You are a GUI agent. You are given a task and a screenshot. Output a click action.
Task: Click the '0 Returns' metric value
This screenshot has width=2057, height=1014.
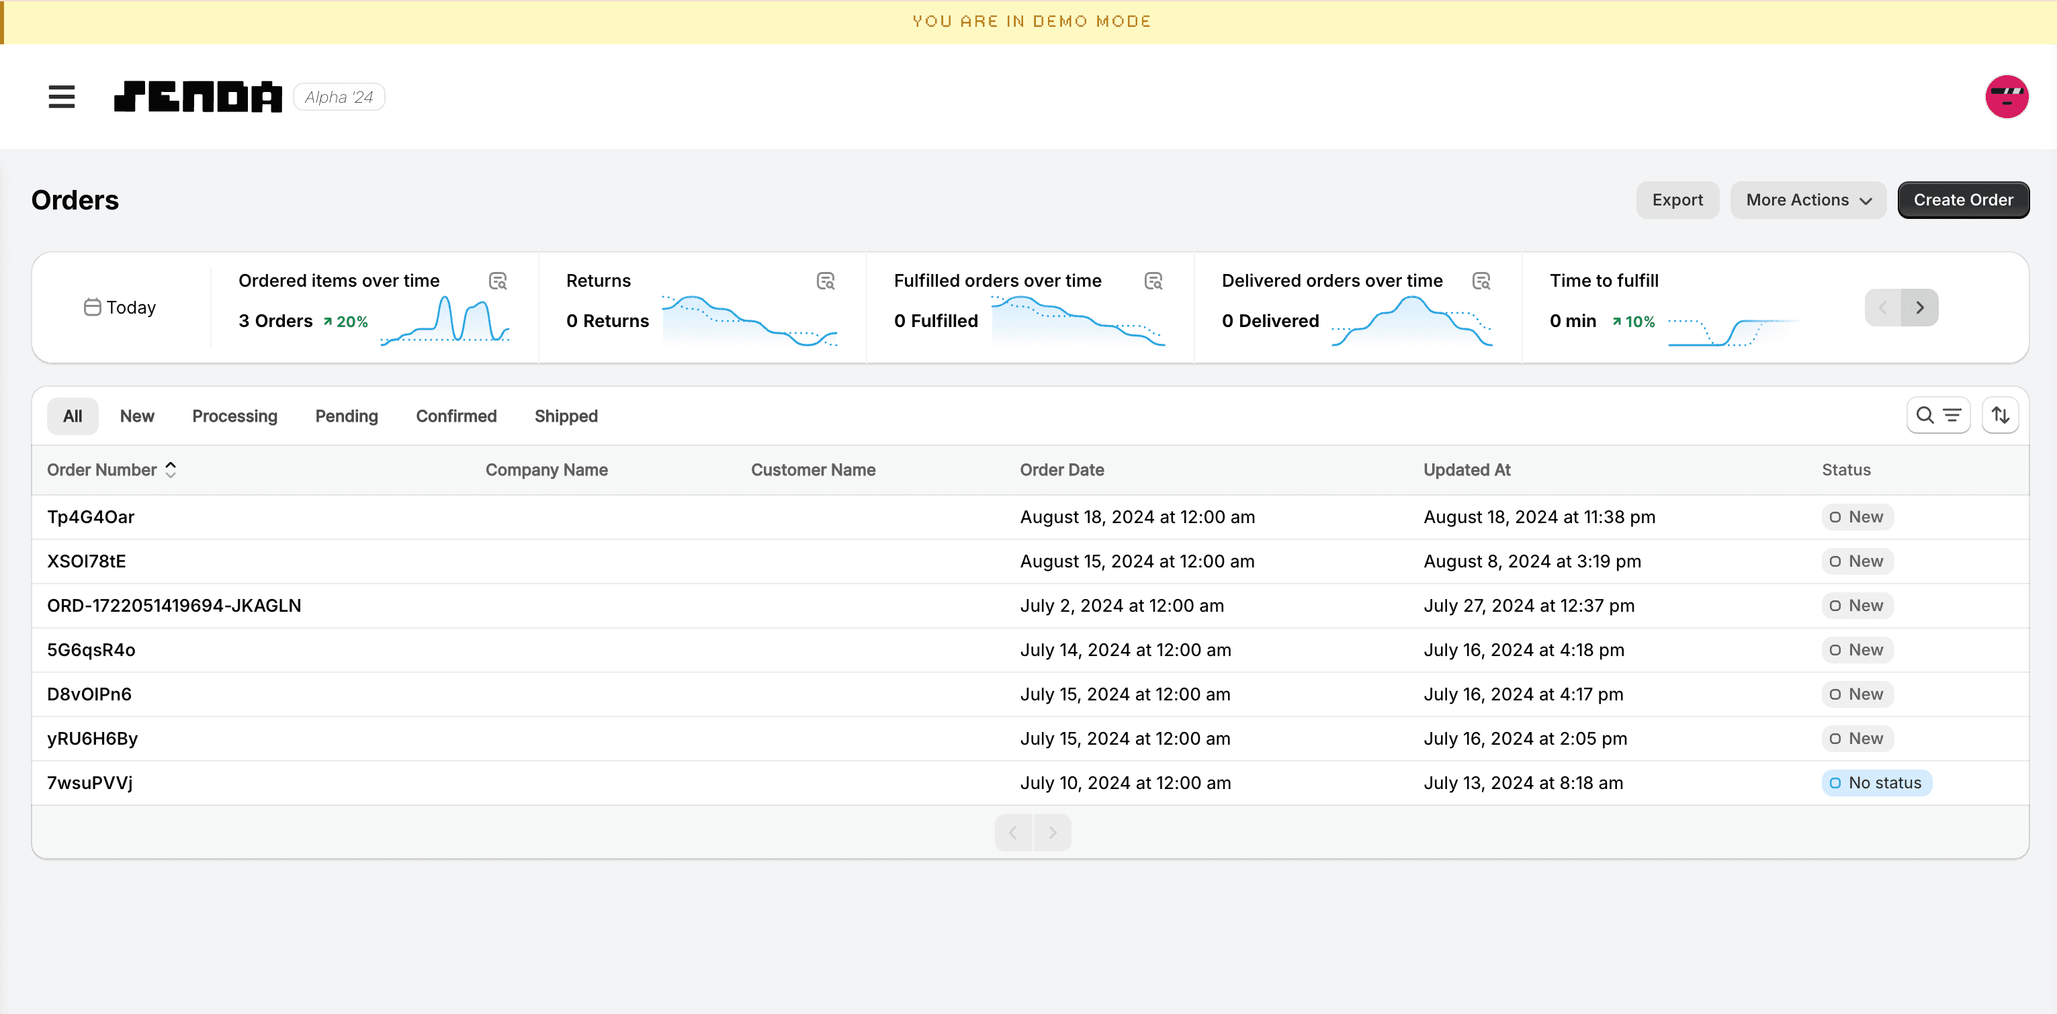pos(608,321)
